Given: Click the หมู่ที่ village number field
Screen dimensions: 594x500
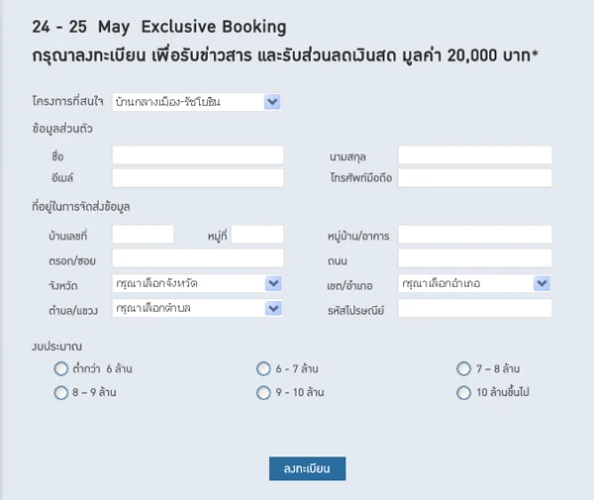Looking at the screenshot, I should [257, 235].
